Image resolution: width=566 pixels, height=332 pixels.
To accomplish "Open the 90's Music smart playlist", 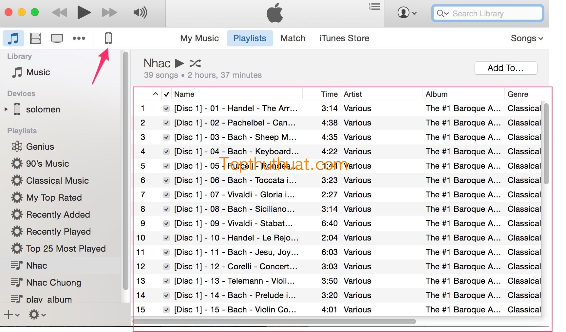I will [x=61, y=163].
